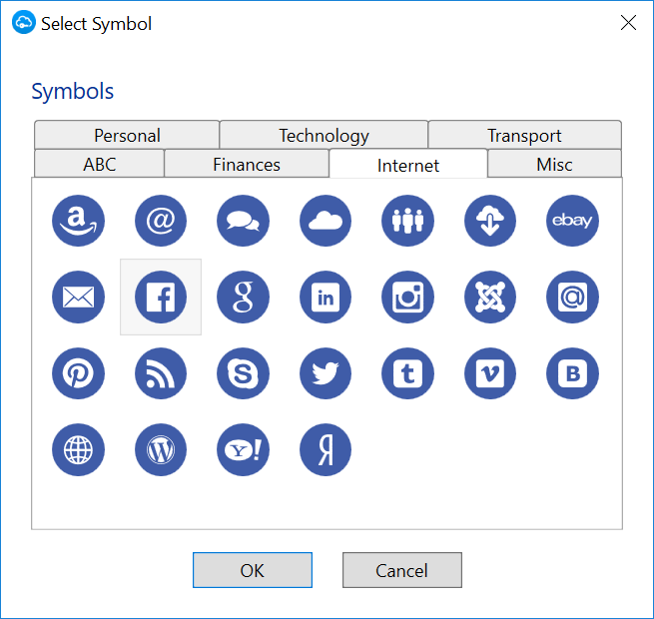Select the RSS feed symbol
The height and width of the screenshot is (619, 654).
(x=161, y=373)
